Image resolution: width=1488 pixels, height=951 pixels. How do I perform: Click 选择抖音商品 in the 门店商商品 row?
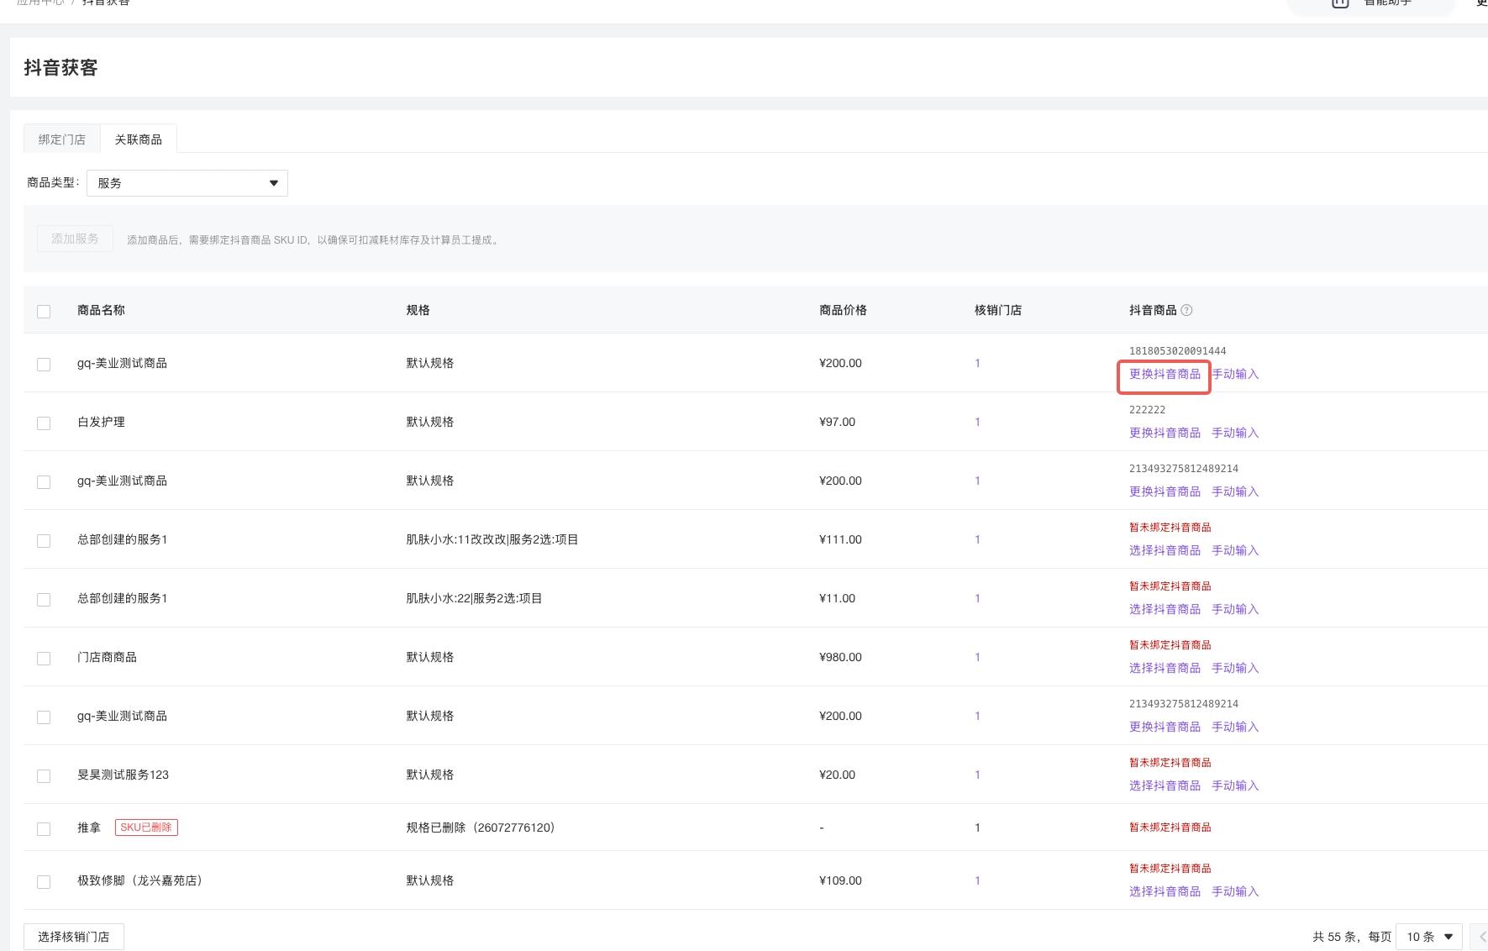point(1165,668)
